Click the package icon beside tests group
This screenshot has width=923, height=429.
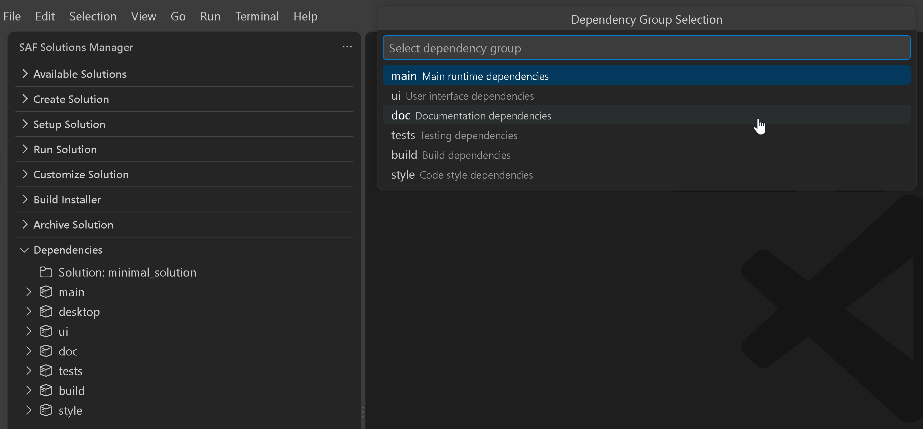[x=46, y=371]
